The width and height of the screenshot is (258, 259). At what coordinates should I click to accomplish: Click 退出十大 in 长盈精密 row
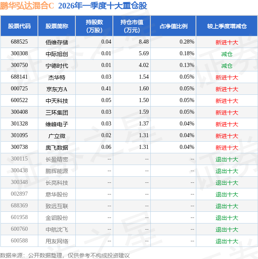(x=227, y=160)
